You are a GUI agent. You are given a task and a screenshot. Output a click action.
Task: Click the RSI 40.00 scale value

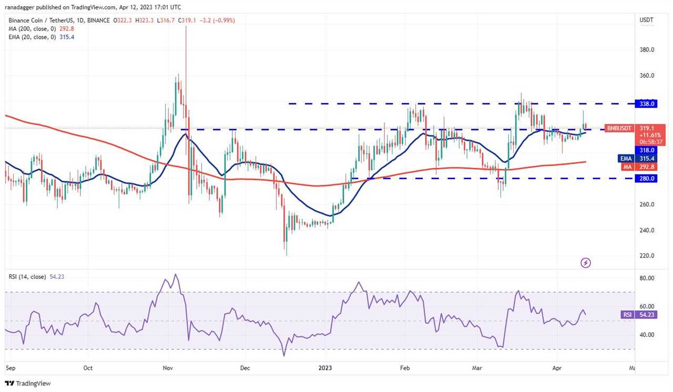tap(646, 335)
